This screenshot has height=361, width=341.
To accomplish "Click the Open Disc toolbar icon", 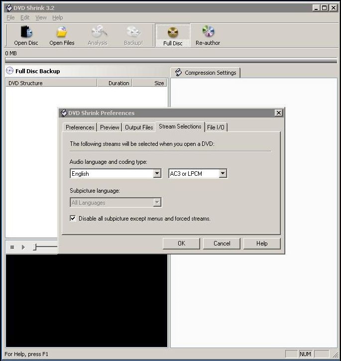I will pos(26,31).
